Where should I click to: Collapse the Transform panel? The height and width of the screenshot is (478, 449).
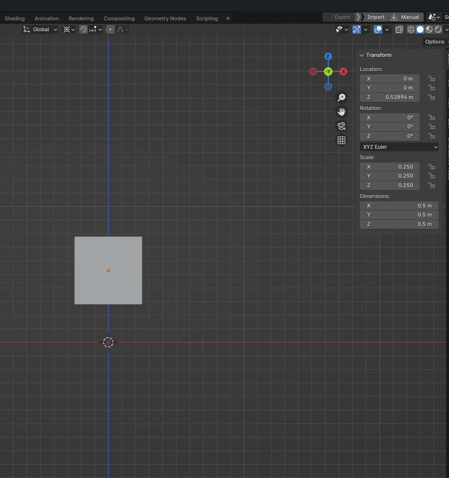click(x=362, y=55)
